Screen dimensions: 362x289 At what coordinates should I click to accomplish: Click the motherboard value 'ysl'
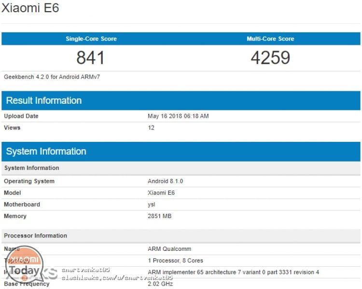click(152, 205)
